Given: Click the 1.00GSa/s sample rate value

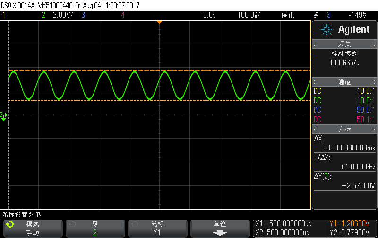Looking at the screenshot, I should click(x=344, y=63).
